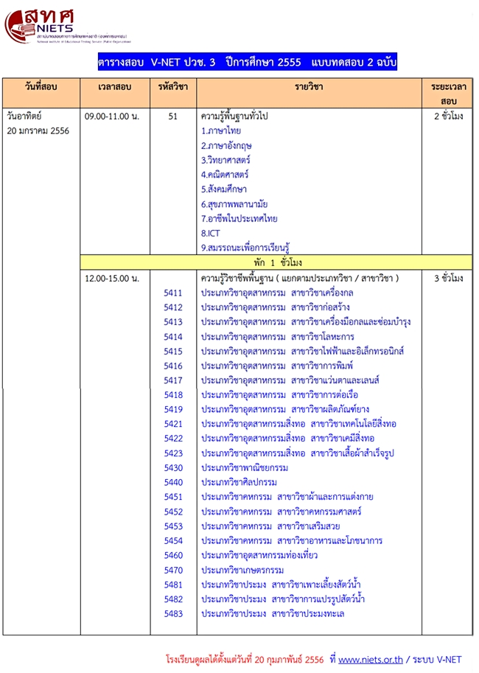This screenshot has height=673, width=479.
Task: Click subject code 51
Action: [173, 116]
